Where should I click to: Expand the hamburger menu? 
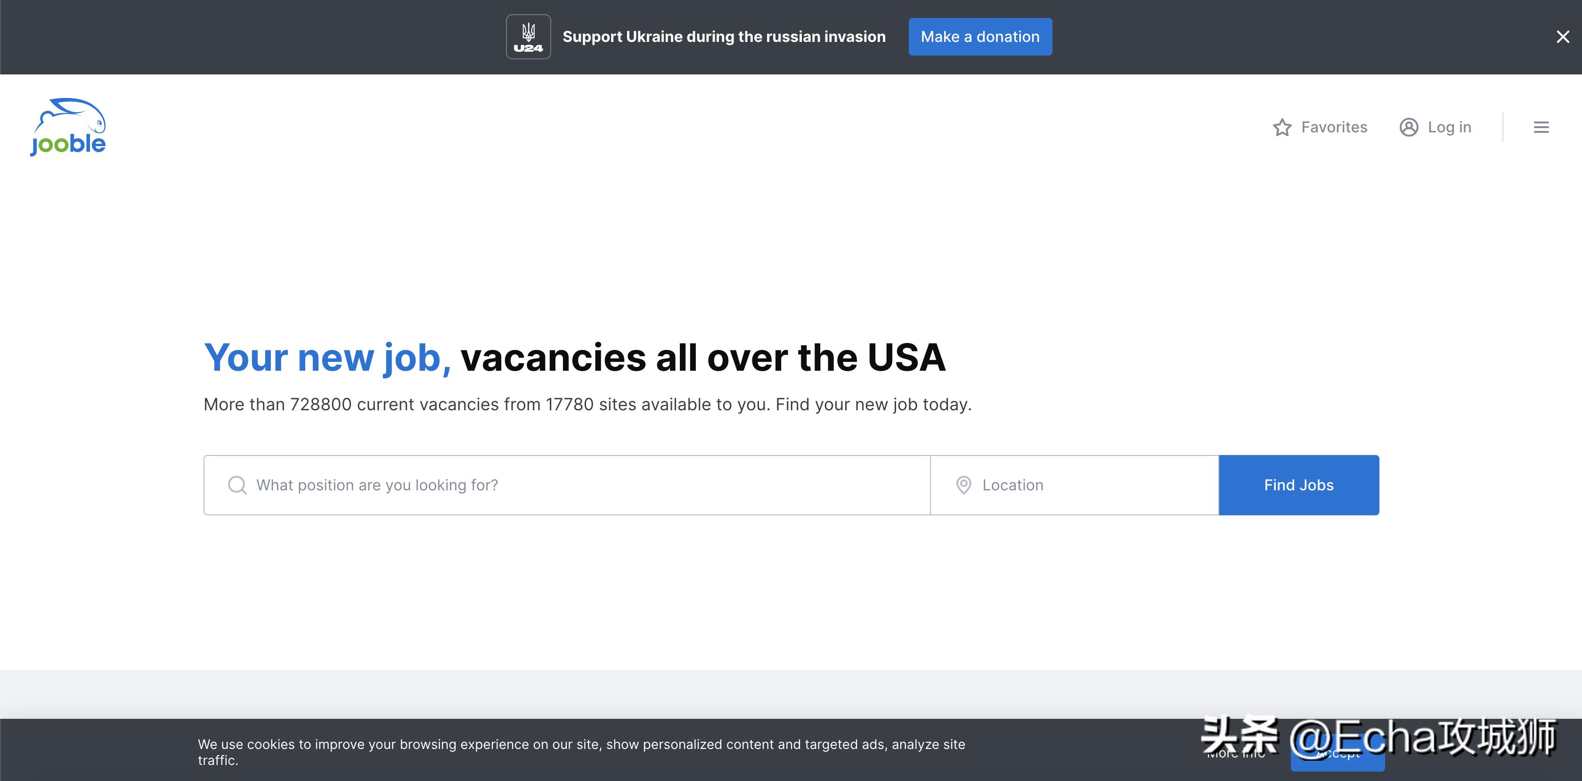(1541, 127)
